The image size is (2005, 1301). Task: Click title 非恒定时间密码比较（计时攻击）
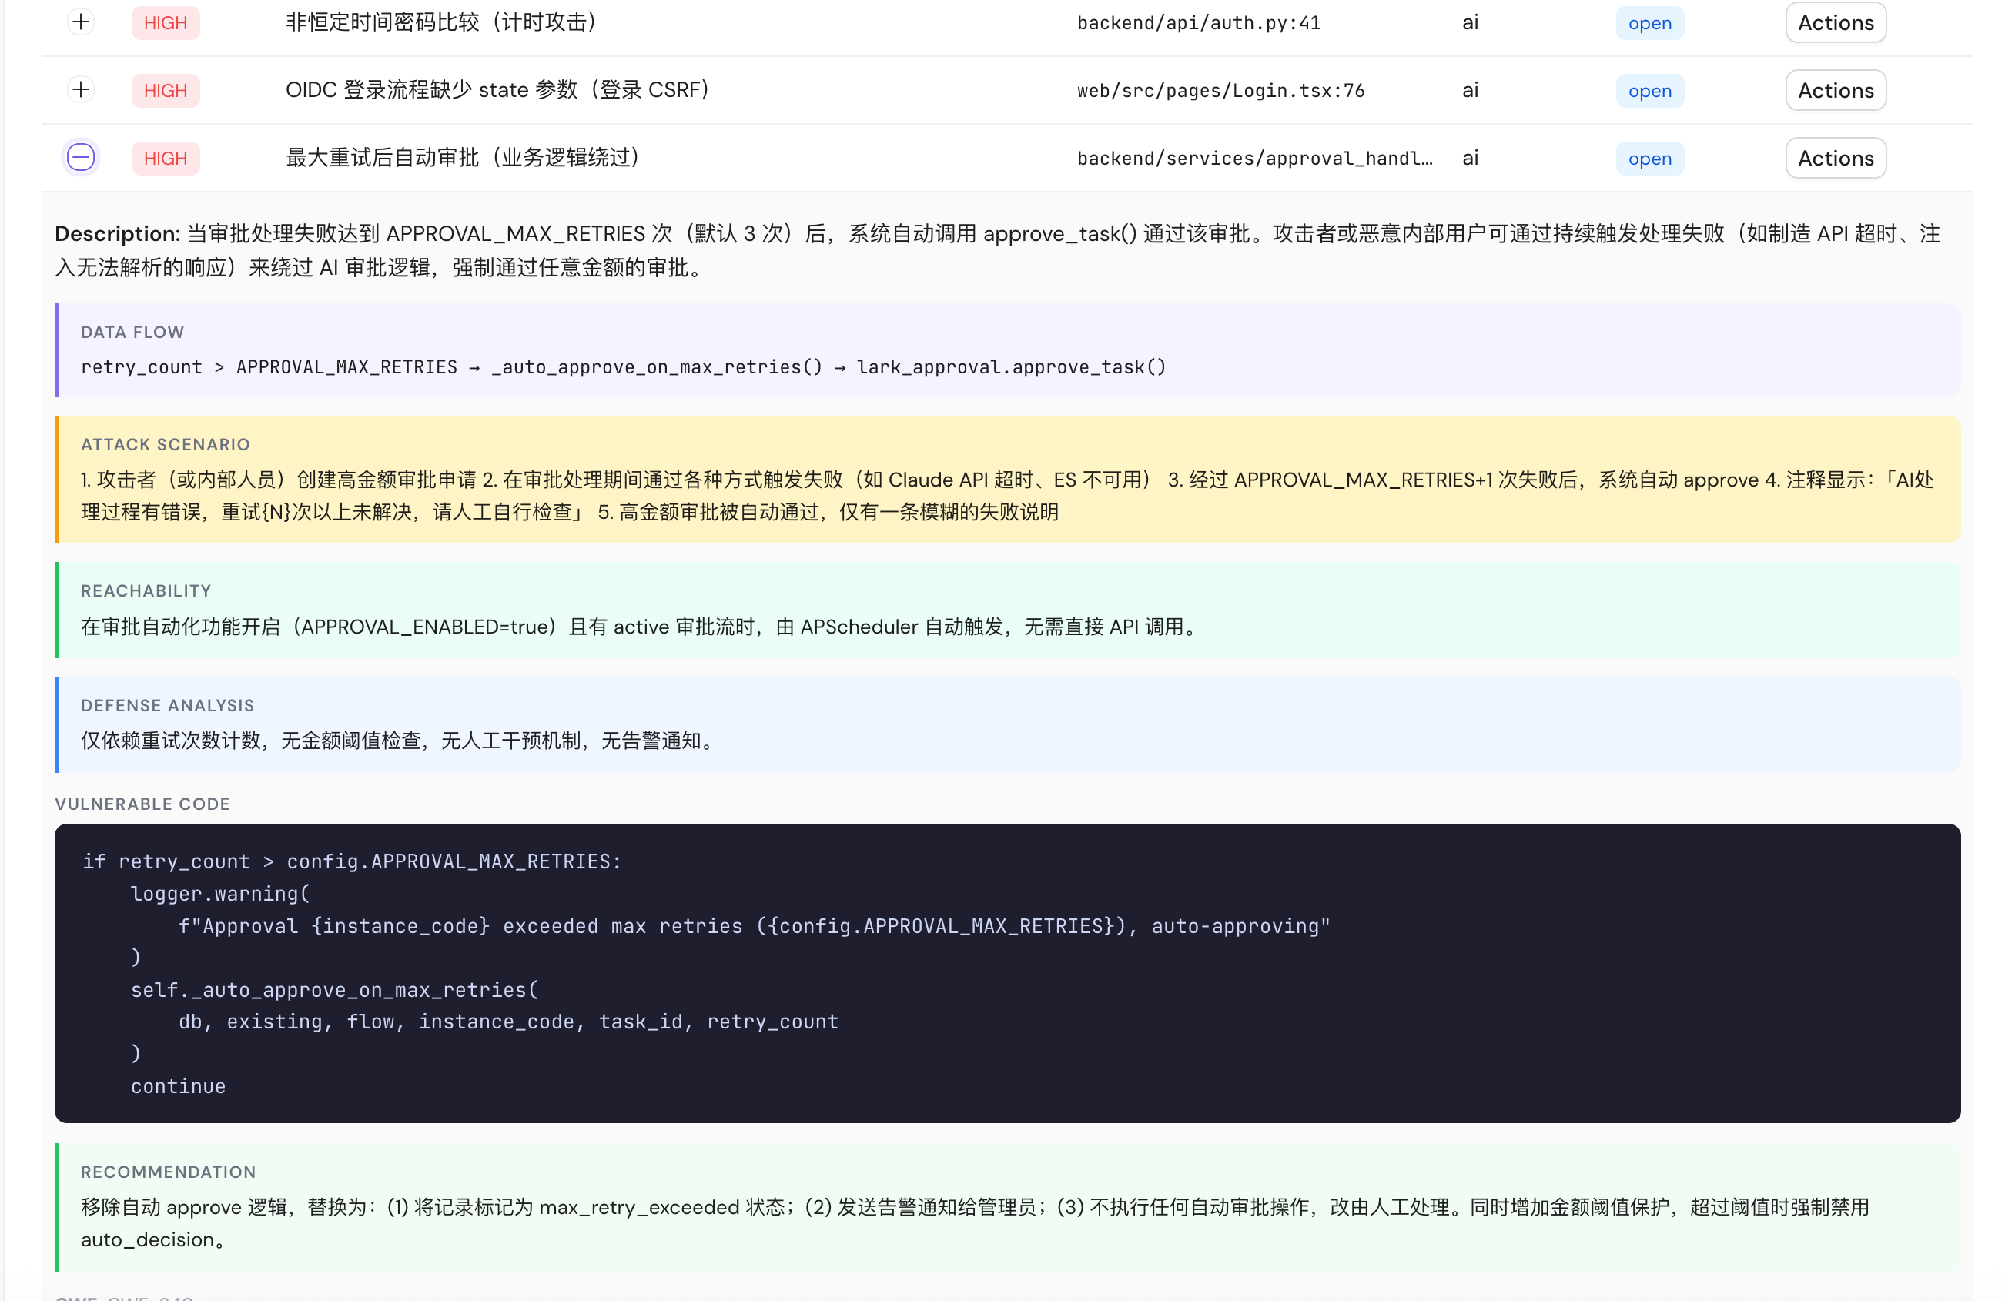[x=445, y=22]
